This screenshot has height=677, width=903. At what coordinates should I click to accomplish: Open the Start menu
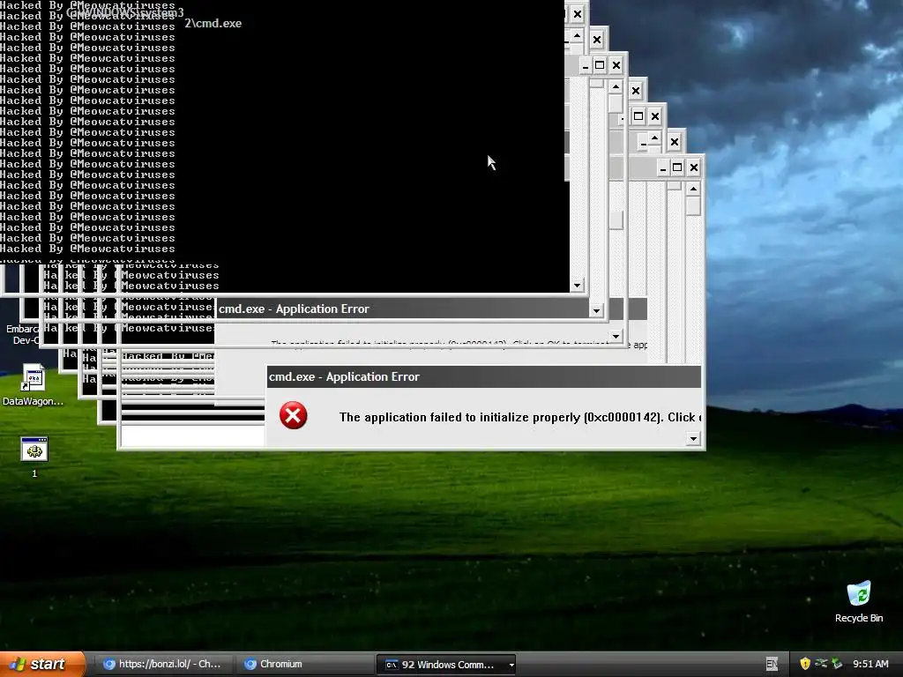click(41, 664)
